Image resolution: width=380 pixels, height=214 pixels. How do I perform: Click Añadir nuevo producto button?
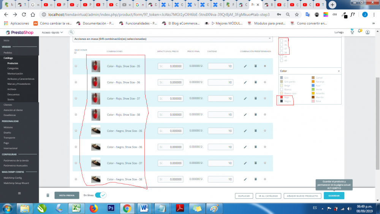pos(302,196)
